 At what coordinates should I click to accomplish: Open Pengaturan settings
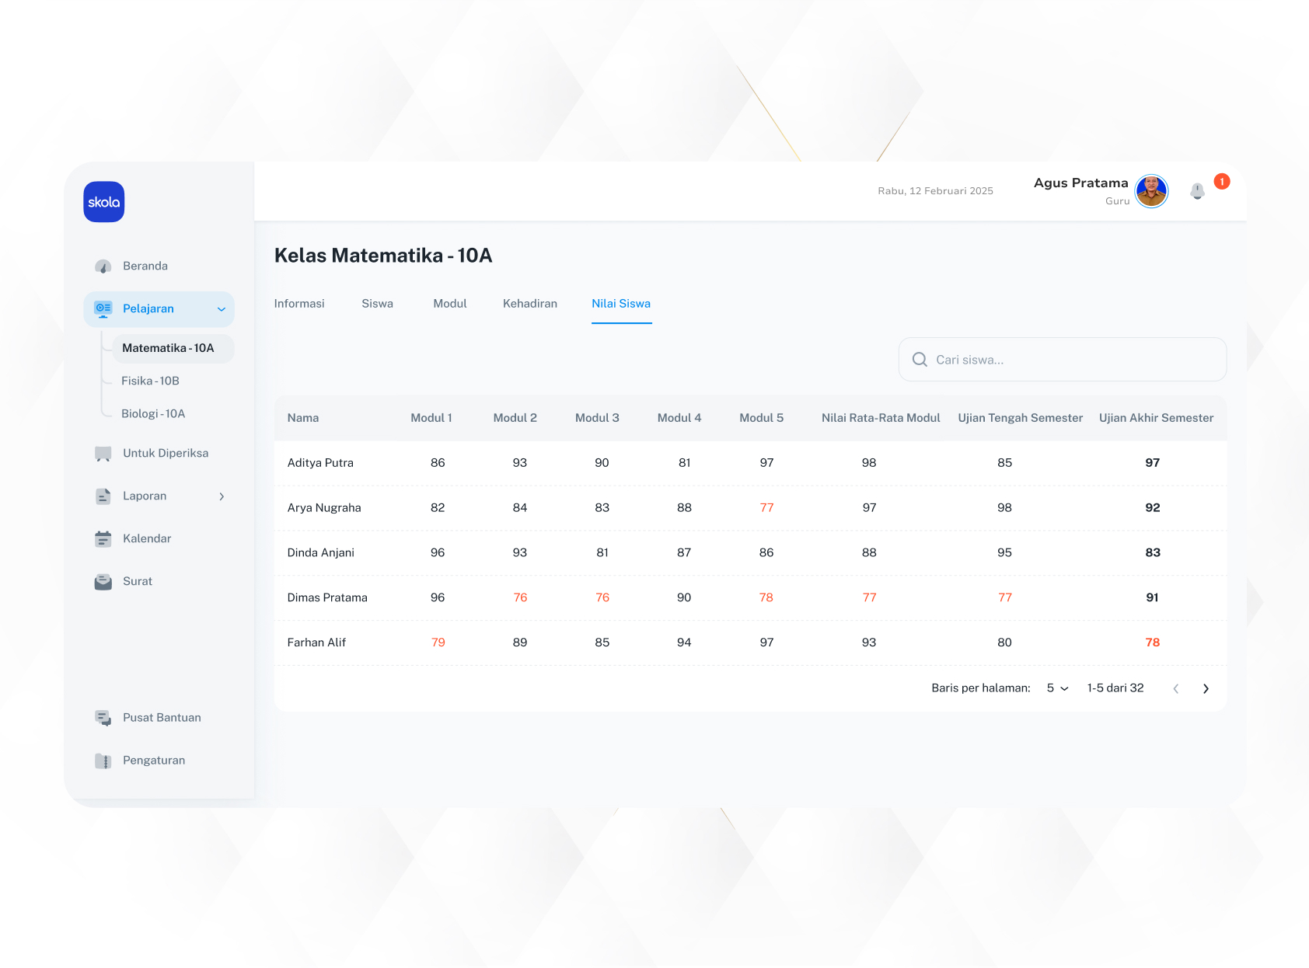pos(153,761)
